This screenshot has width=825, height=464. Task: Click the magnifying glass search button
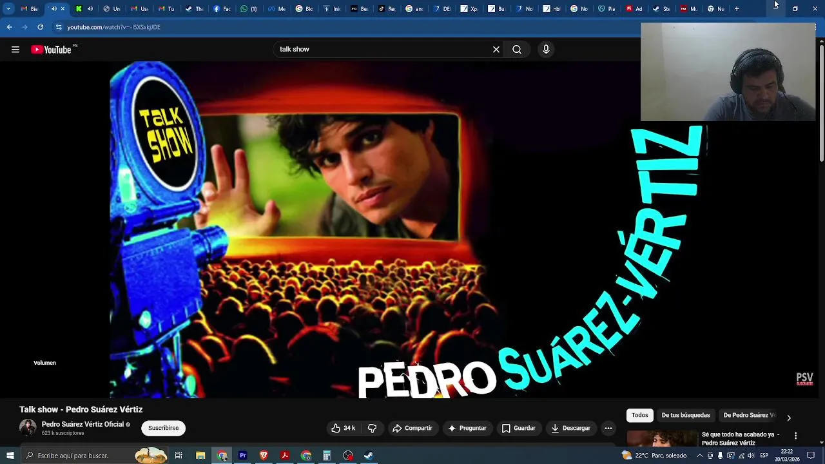click(x=517, y=50)
